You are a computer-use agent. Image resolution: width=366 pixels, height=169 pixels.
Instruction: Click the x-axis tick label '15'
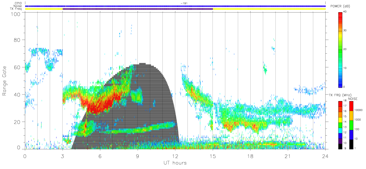[213, 156]
